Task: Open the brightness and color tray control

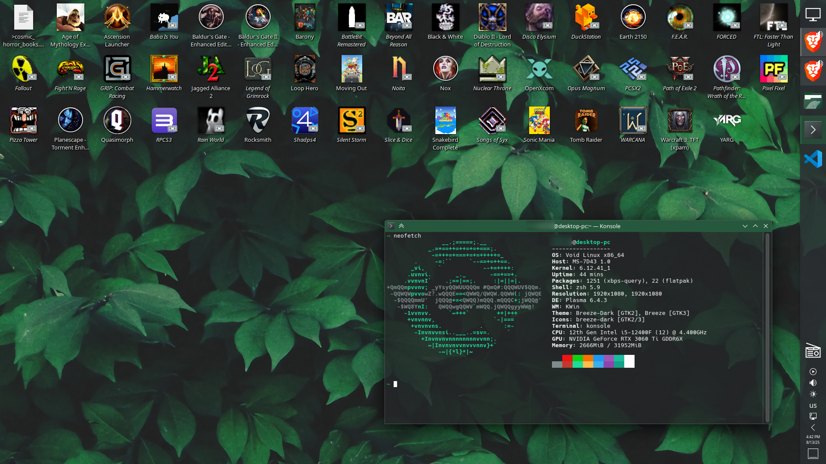Action: 813,394
